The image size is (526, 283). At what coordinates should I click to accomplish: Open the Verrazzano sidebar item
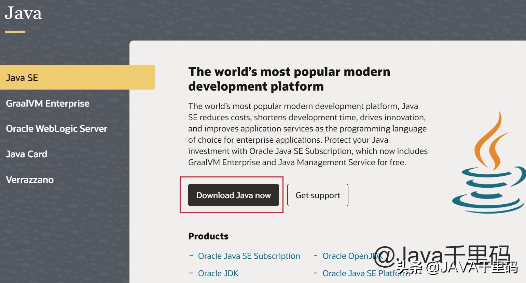30,179
